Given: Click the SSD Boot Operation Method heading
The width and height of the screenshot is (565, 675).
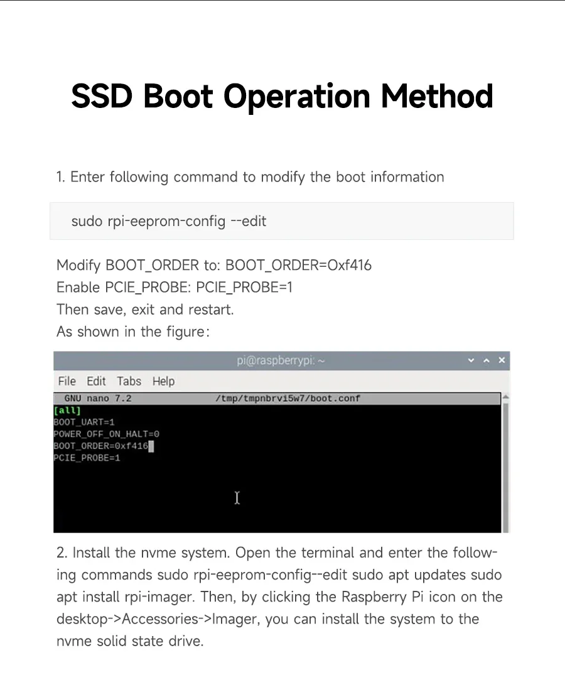Looking at the screenshot, I should (x=282, y=96).
